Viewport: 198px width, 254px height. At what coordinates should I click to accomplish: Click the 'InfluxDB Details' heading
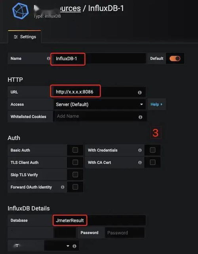pos(29,208)
